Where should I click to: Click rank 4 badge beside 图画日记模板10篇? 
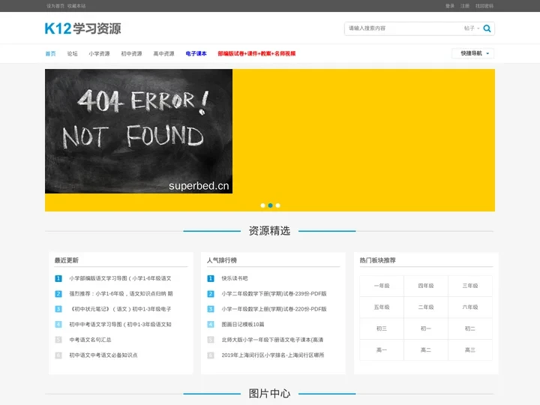[x=211, y=325]
